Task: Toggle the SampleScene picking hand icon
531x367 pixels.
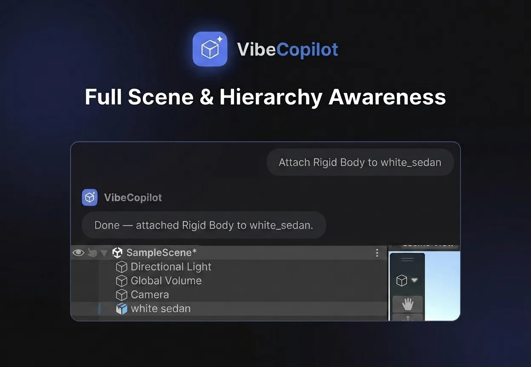Action: point(92,253)
